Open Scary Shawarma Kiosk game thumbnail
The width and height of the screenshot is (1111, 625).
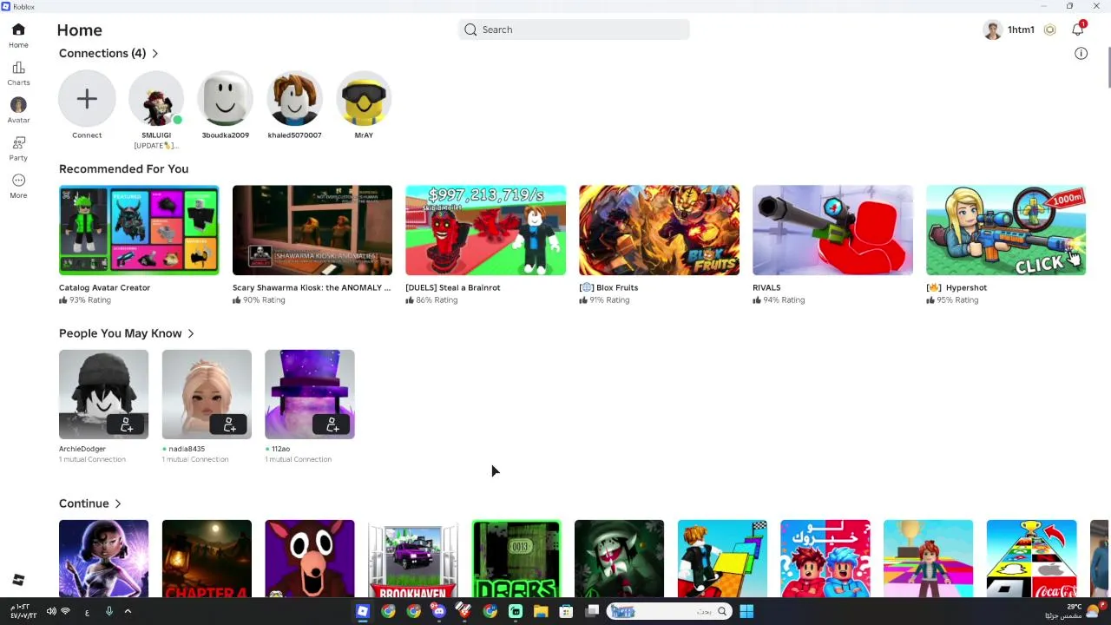(312, 230)
